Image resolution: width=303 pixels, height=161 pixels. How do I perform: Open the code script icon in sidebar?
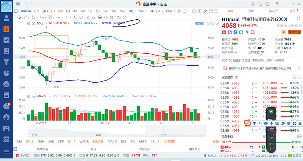click(6, 139)
